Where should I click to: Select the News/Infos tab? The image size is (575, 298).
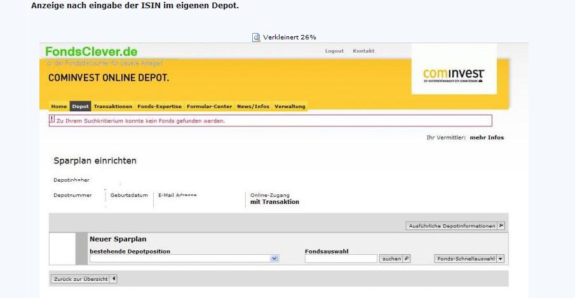click(x=253, y=106)
